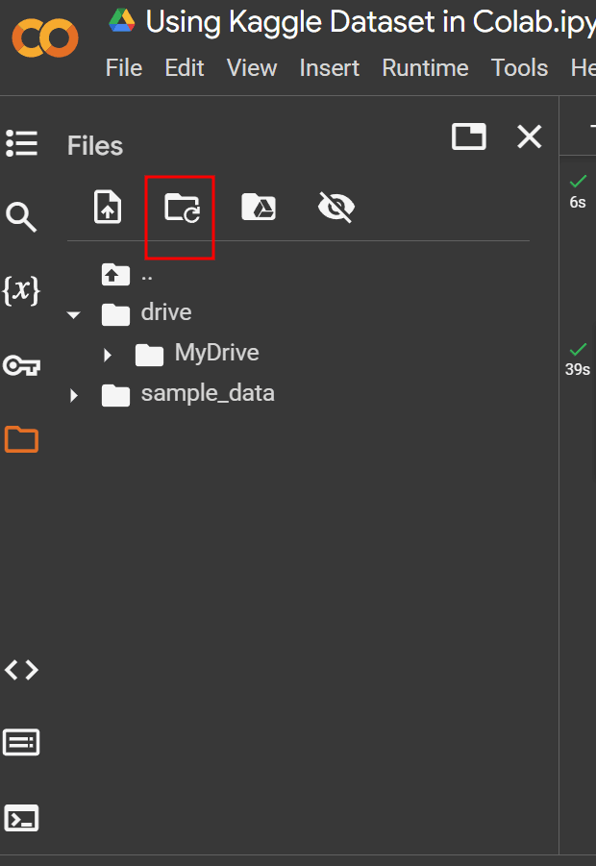Screen dimensions: 596x866
Task: Open the Terminal icon
Action: 21,818
